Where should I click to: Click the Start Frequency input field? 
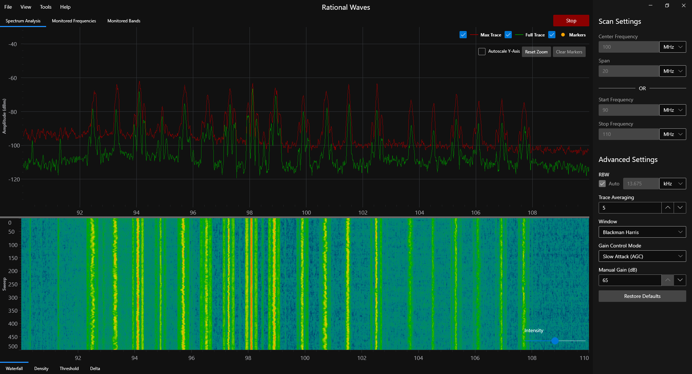click(x=629, y=110)
